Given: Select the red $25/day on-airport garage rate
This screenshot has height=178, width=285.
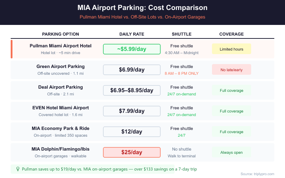Looking at the screenshot, I should [132, 152].
